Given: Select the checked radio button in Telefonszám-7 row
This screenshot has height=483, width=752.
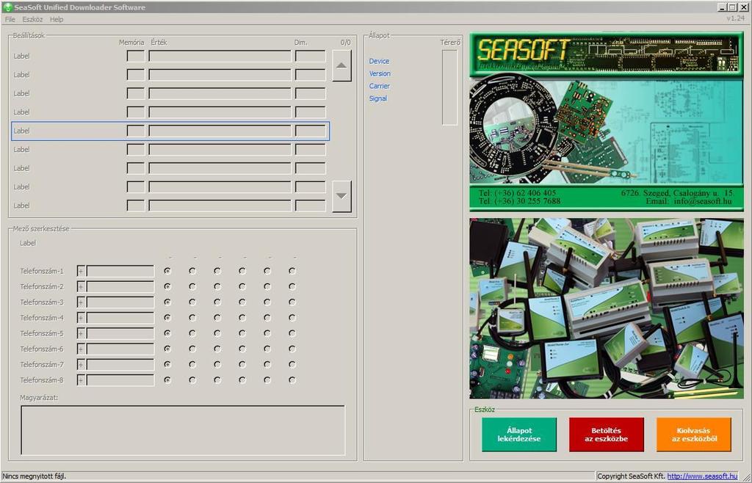Looking at the screenshot, I should (167, 365).
